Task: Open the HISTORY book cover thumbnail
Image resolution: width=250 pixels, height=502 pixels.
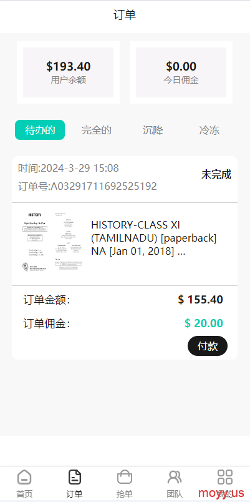Action: pyautogui.click(x=52, y=242)
